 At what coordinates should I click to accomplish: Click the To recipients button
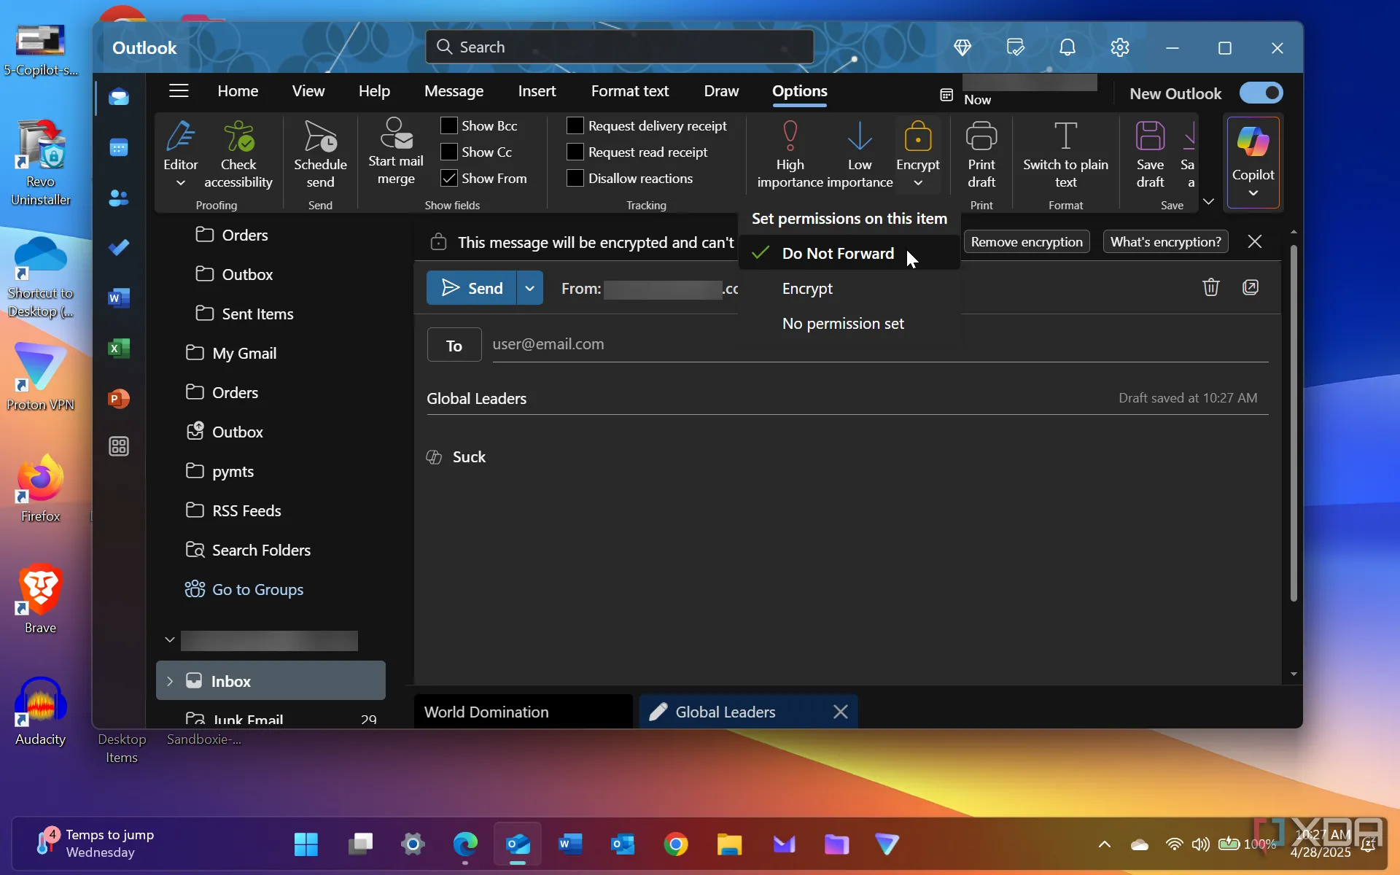(x=454, y=345)
